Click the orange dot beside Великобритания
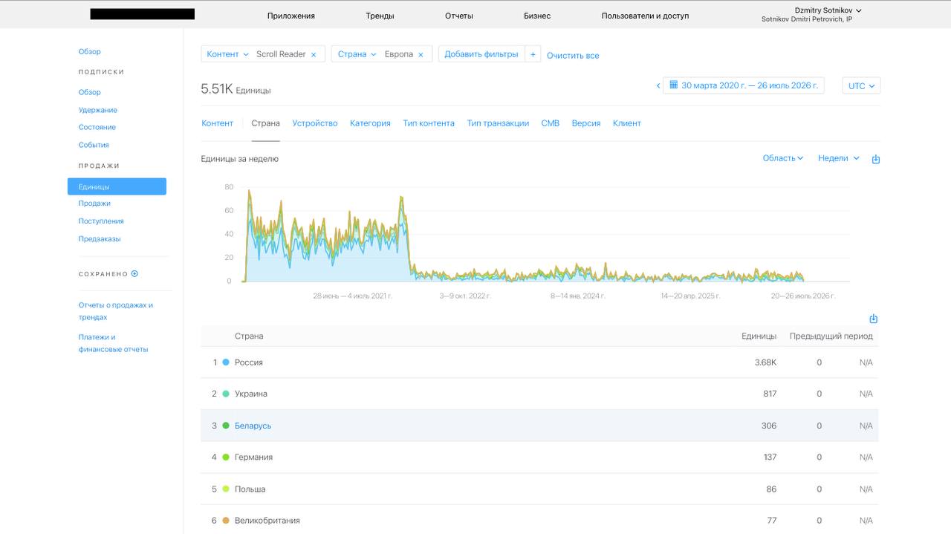Image resolution: width=951 pixels, height=534 pixels. pyautogui.click(x=226, y=521)
